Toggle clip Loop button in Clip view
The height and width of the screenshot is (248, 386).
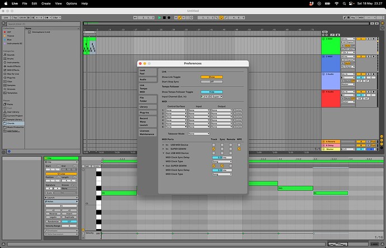61,174
